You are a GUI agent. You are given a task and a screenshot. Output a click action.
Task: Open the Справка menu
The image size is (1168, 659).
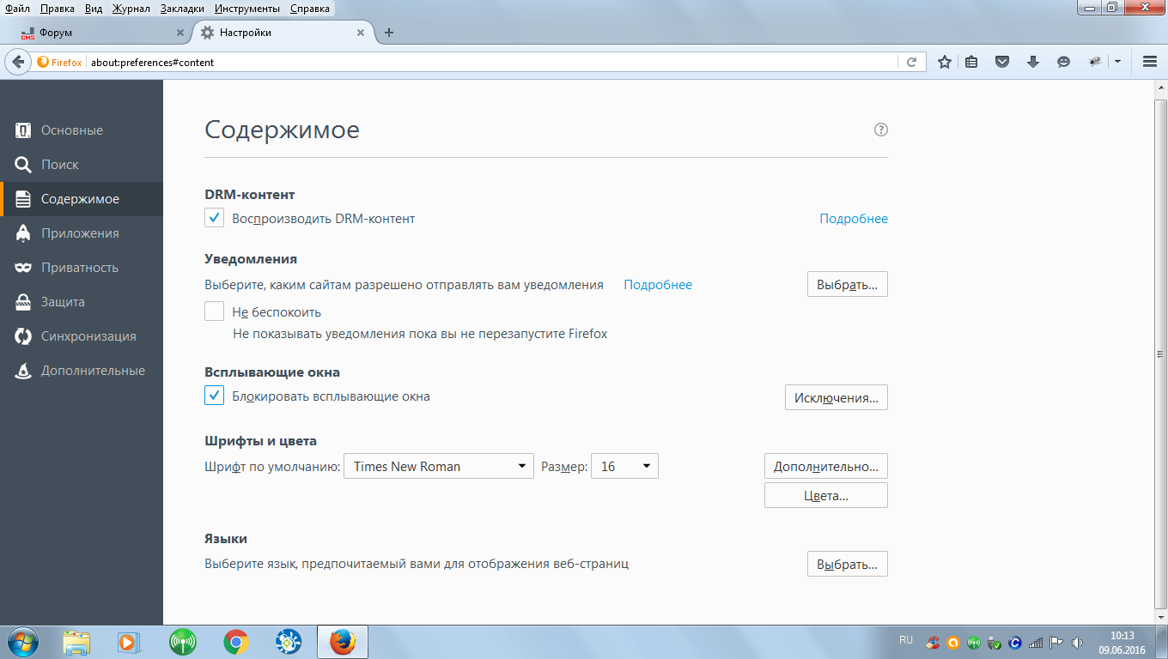coord(310,9)
